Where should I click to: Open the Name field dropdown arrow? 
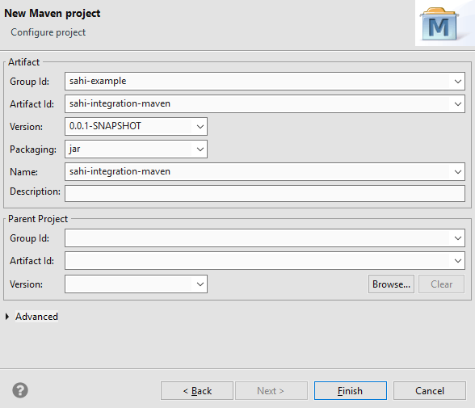(x=458, y=172)
